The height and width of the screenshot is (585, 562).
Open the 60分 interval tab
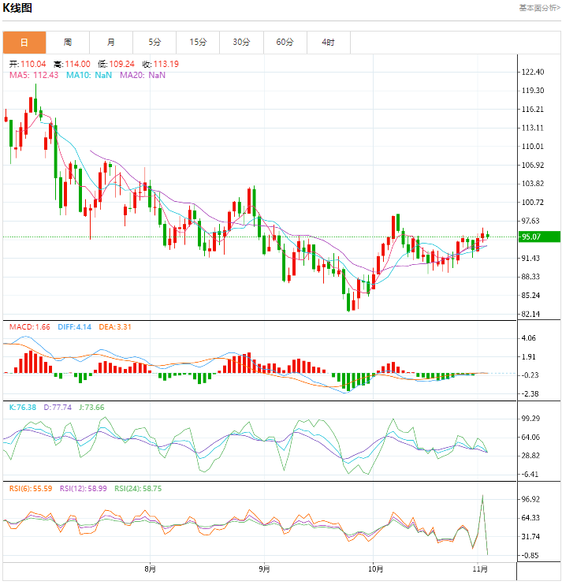point(285,43)
